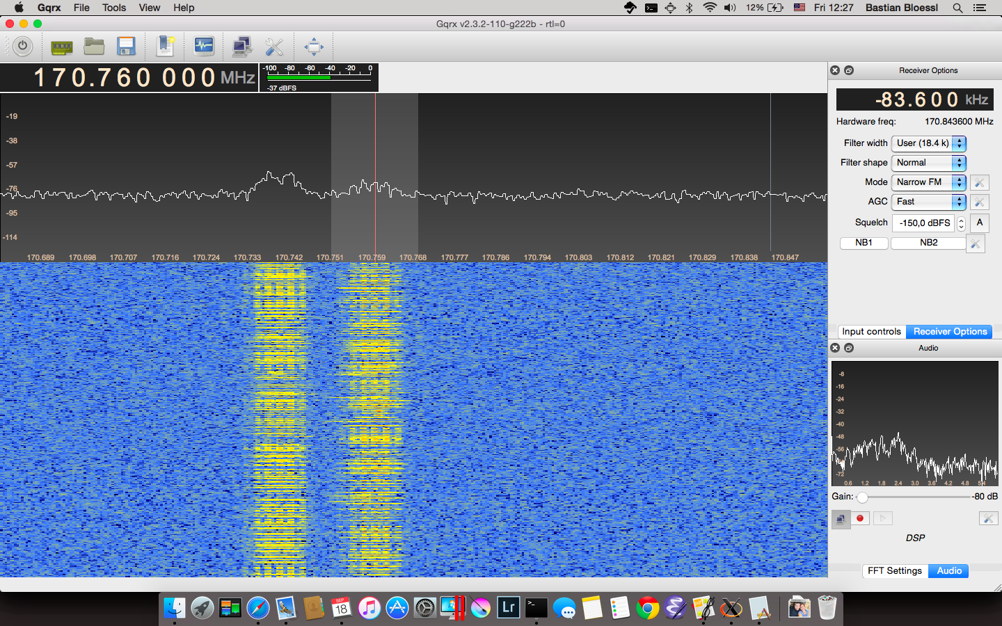
Task: Click the load settings folder icon
Action: coord(94,47)
